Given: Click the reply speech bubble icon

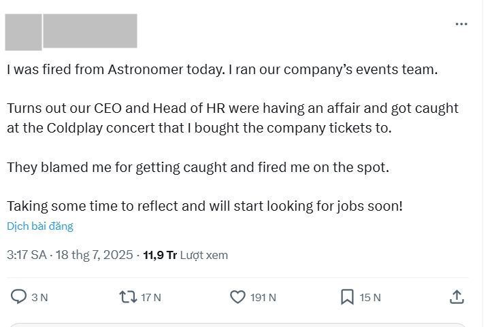Looking at the screenshot, I should 18,297.
